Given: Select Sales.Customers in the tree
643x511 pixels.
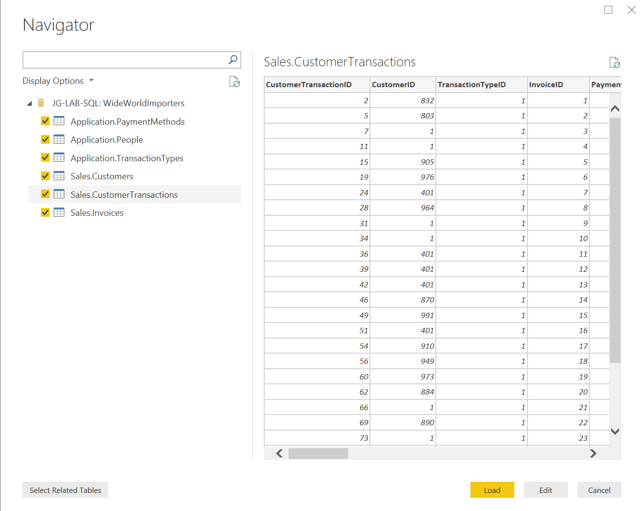Looking at the screenshot, I should pyautogui.click(x=102, y=176).
